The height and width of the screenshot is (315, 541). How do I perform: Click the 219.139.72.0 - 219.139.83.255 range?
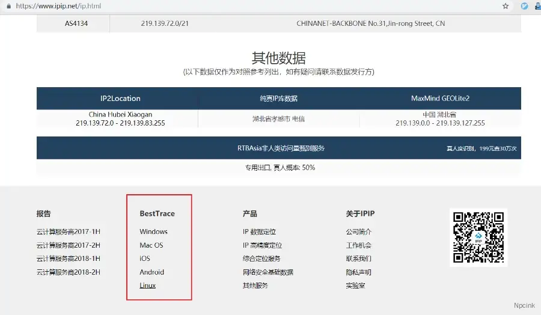pyautogui.click(x=120, y=123)
